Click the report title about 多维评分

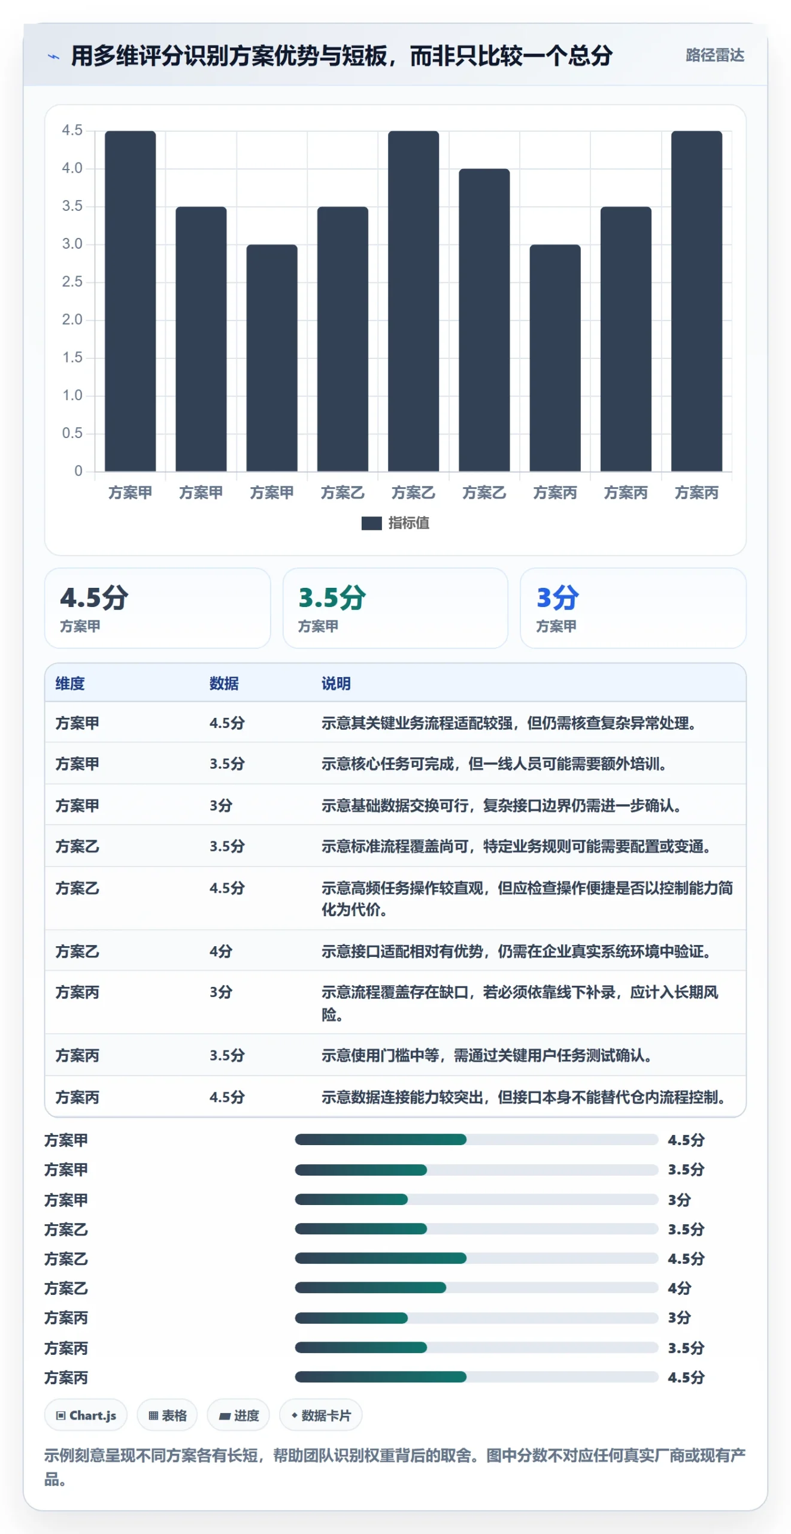point(341,56)
